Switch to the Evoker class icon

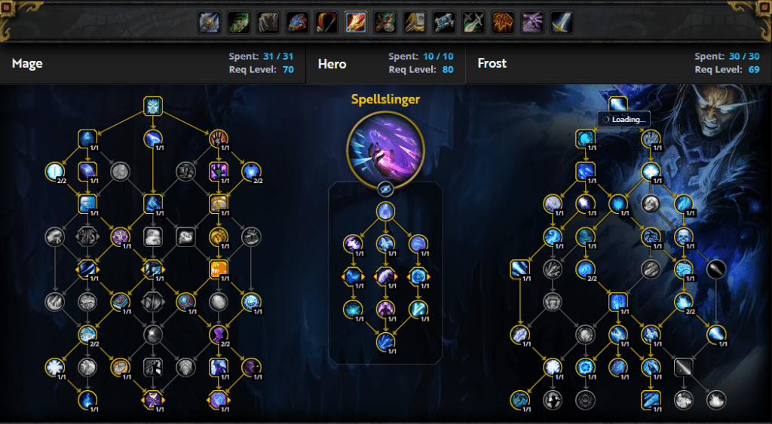297,23
